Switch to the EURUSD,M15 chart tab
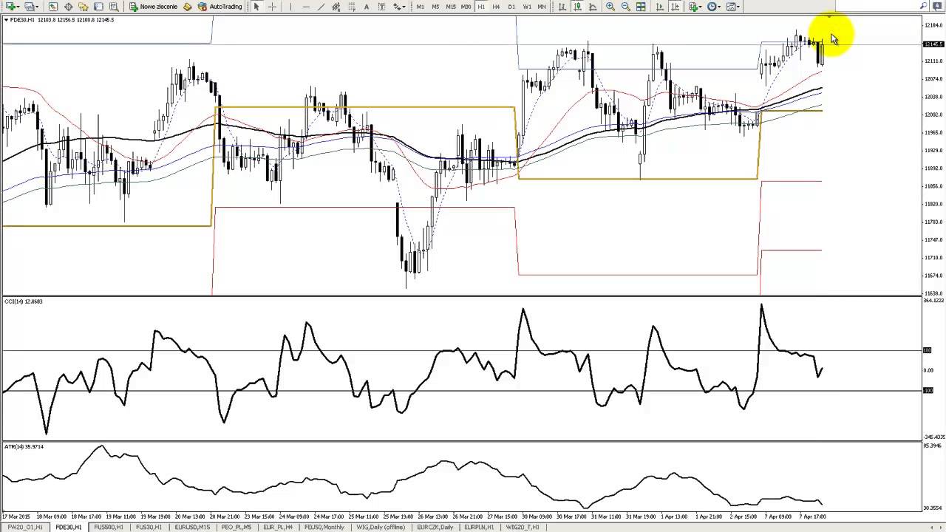 tap(192, 528)
